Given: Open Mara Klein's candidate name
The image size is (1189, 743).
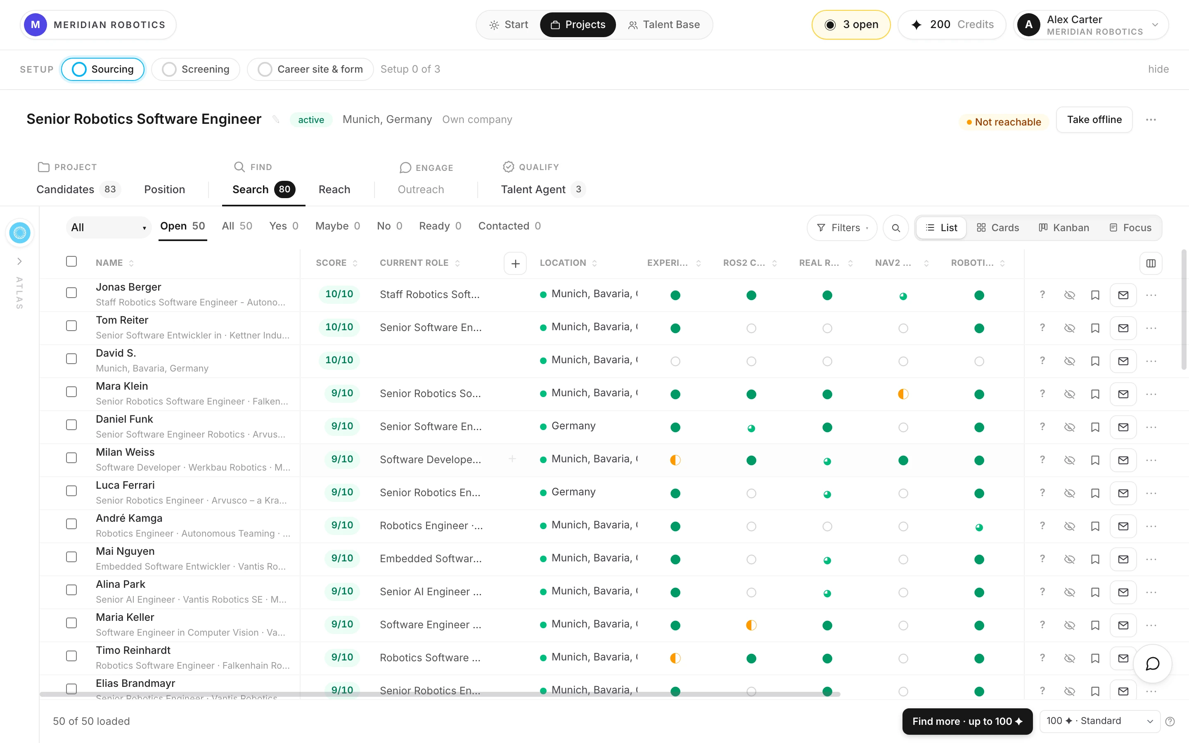Looking at the screenshot, I should coord(122,386).
